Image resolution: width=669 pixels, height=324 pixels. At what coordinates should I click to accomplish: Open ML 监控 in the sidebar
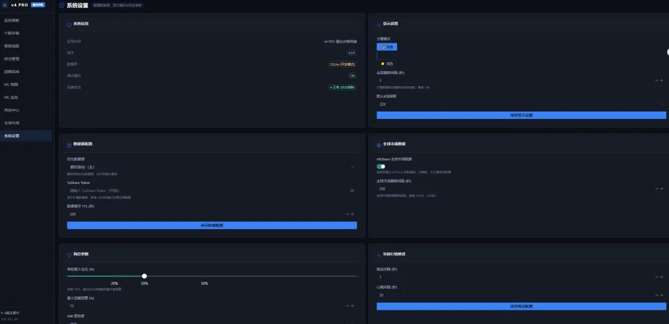(x=26, y=97)
